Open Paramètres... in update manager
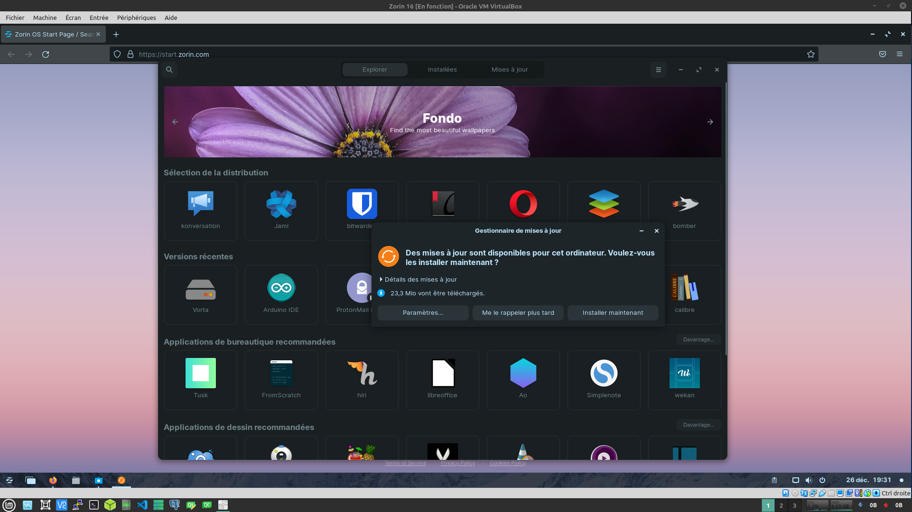This screenshot has height=512, width=912. 423,313
